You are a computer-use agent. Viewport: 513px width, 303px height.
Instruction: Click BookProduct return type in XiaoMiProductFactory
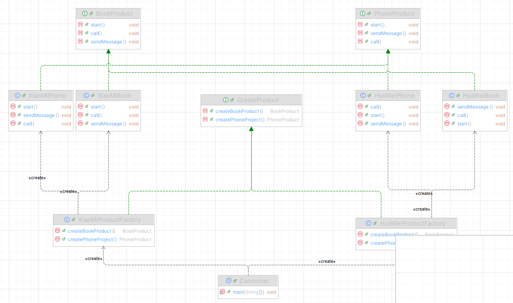click(x=137, y=231)
